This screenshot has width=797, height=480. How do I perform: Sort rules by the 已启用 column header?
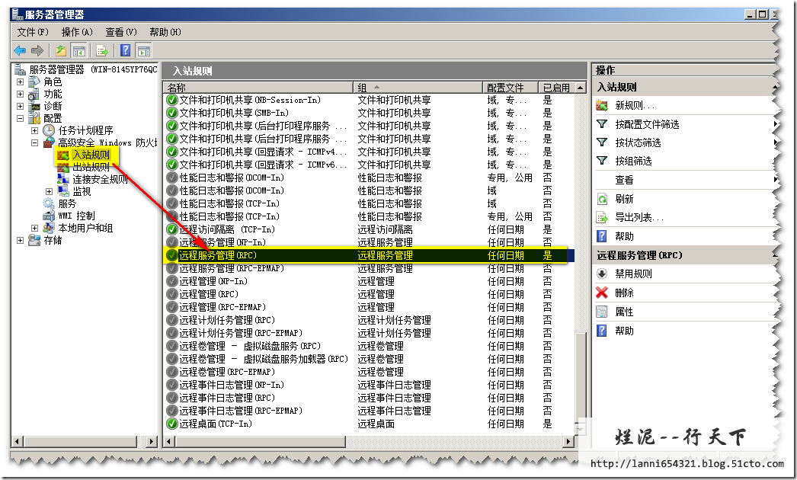(x=555, y=88)
